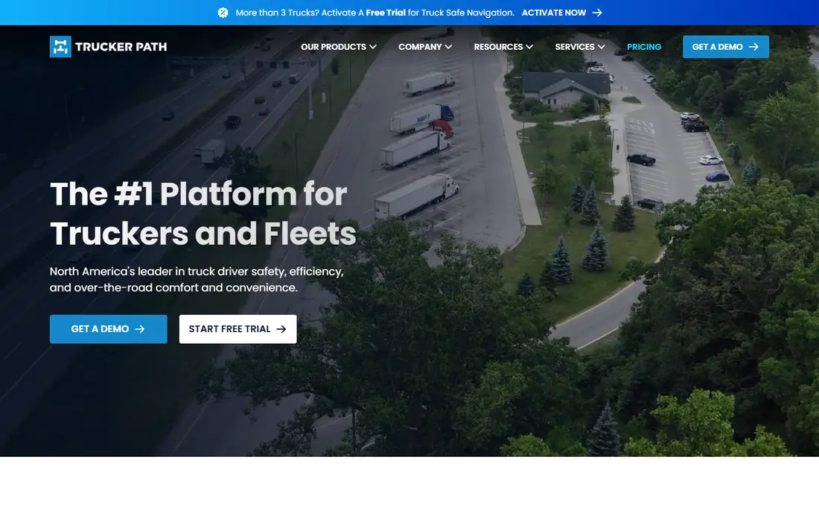Click the START FREE TRIAL button
Screen dimensions: 819x512
238,329
